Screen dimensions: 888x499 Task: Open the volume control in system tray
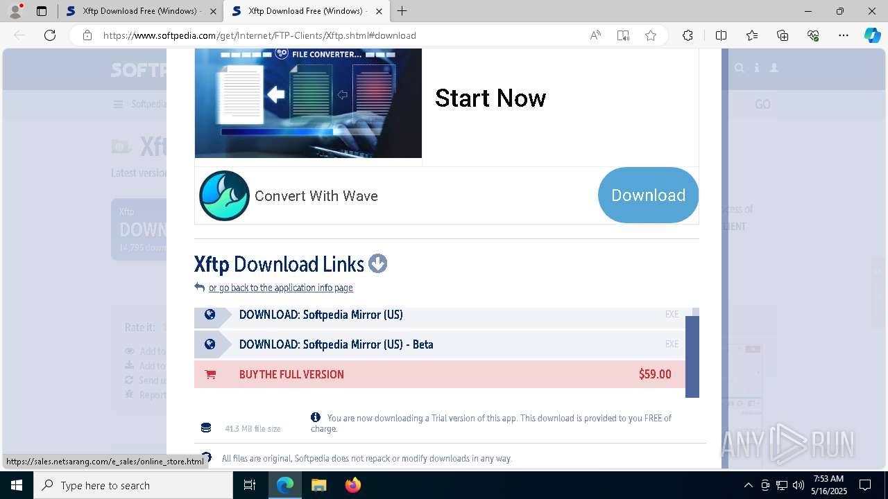pyautogui.click(x=798, y=485)
